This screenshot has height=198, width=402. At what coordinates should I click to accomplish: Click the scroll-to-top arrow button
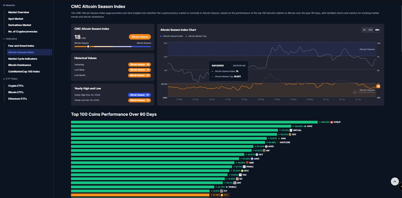pos(394,181)
